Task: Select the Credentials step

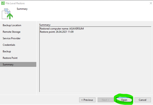Action: coord(9,45)
